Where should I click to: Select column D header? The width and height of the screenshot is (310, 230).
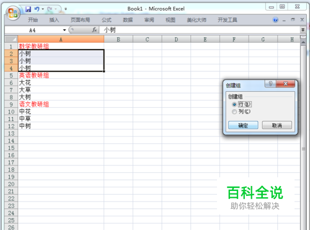pos(176,39)
